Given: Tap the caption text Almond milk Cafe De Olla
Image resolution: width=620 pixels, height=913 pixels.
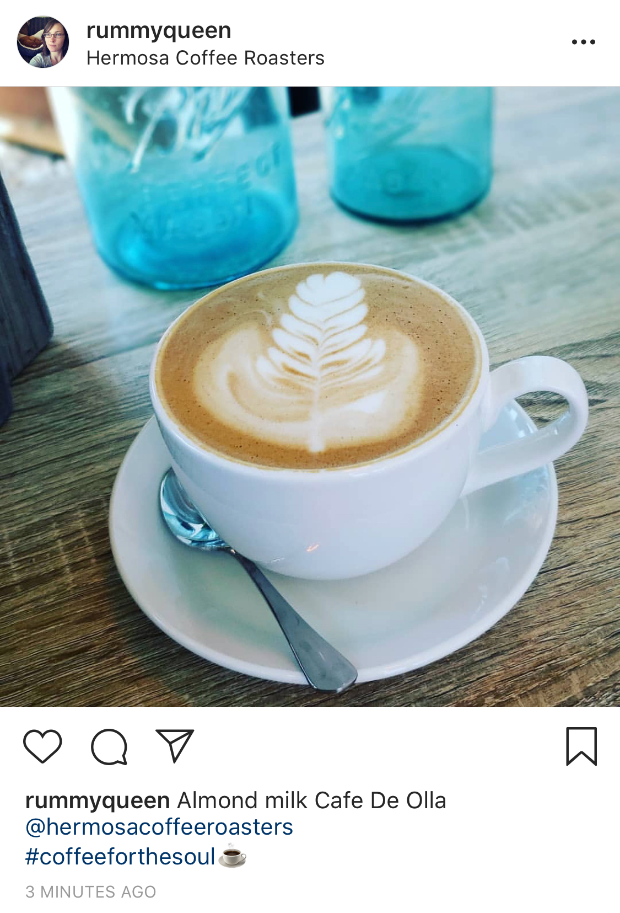Looking at the screenshot, I should (311, 800).
